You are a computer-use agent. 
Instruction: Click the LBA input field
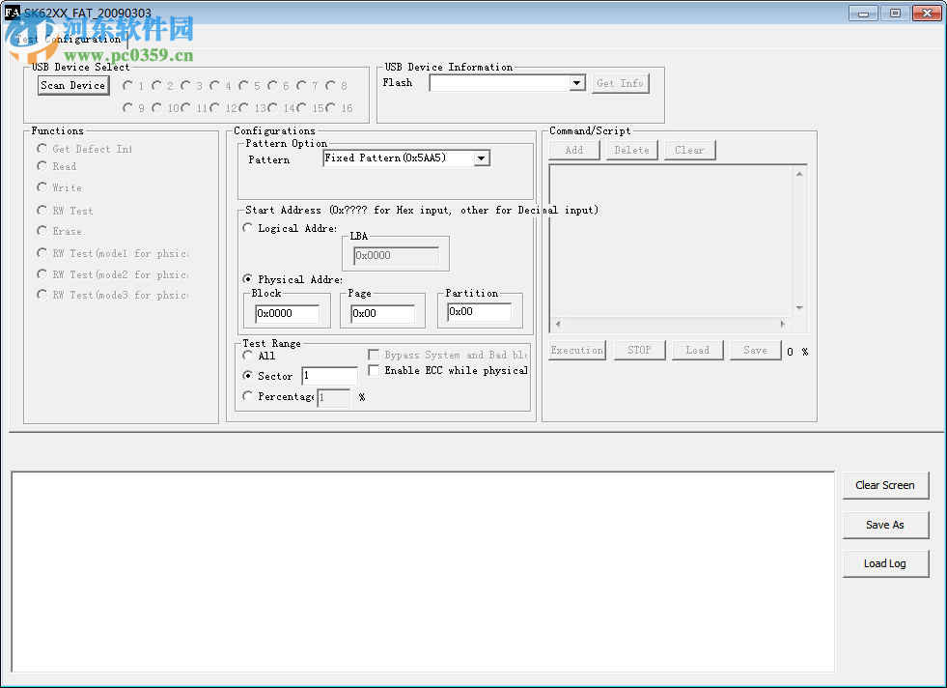click(x=396, y=256)
